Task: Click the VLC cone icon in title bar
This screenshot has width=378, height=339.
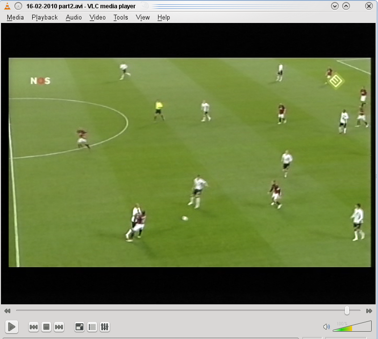Action: [x=7, y=6]
